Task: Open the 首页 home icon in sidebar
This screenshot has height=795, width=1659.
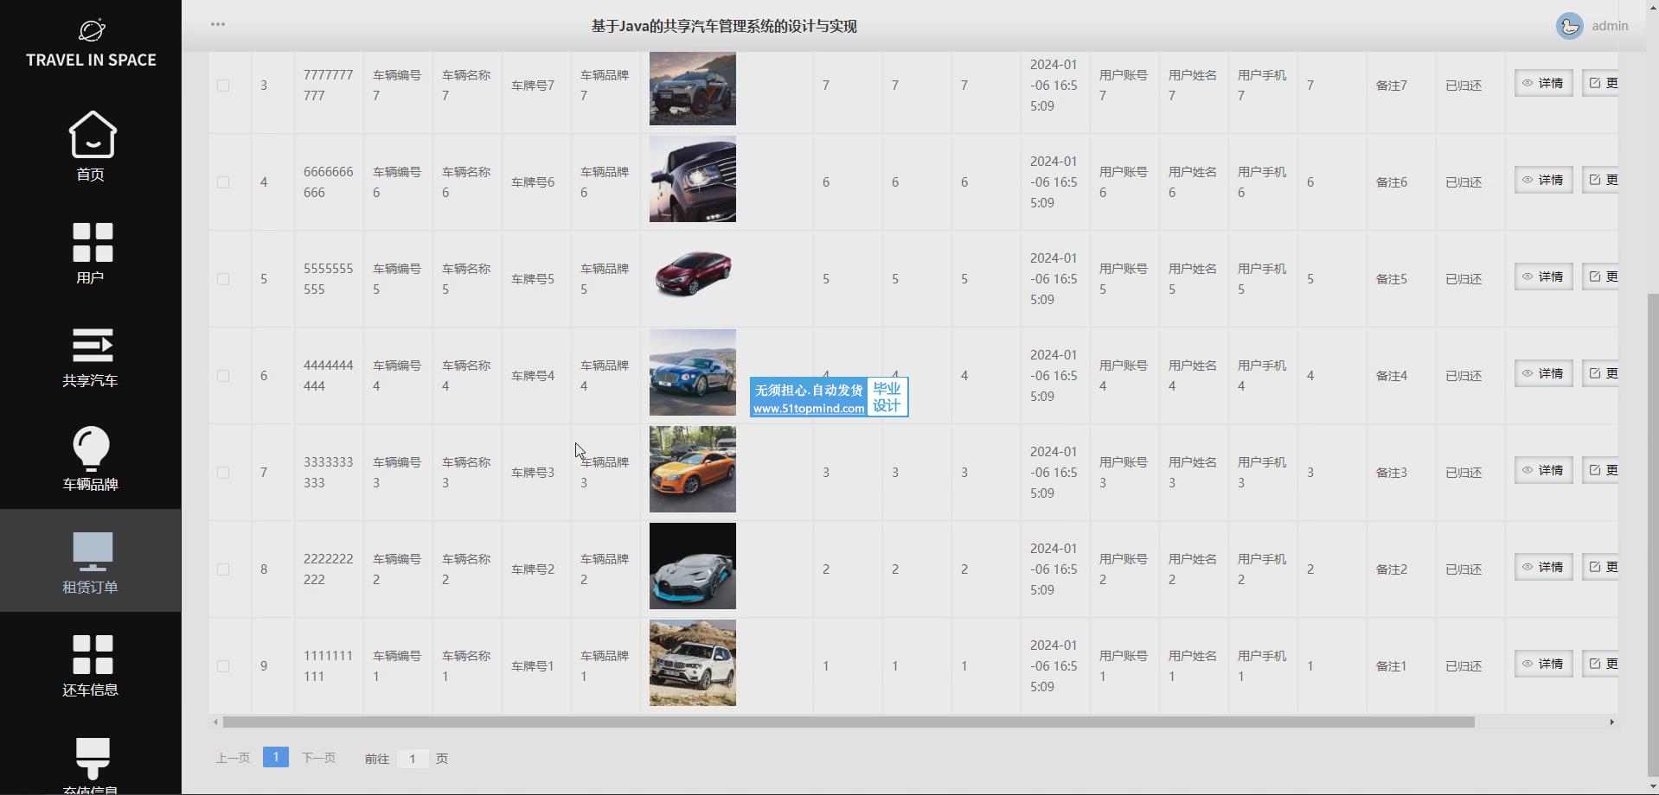Action: click(92, 135)
